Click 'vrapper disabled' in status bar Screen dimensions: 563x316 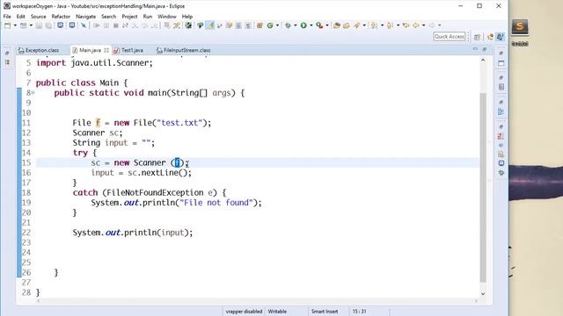point(244,312)
